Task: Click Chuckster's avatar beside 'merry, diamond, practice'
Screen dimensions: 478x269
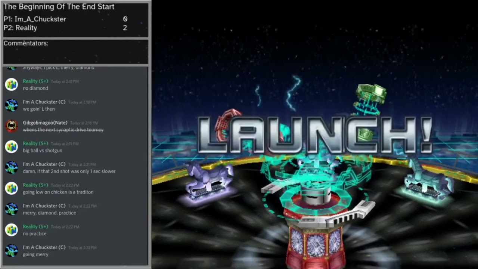Action: coord(11,209)
